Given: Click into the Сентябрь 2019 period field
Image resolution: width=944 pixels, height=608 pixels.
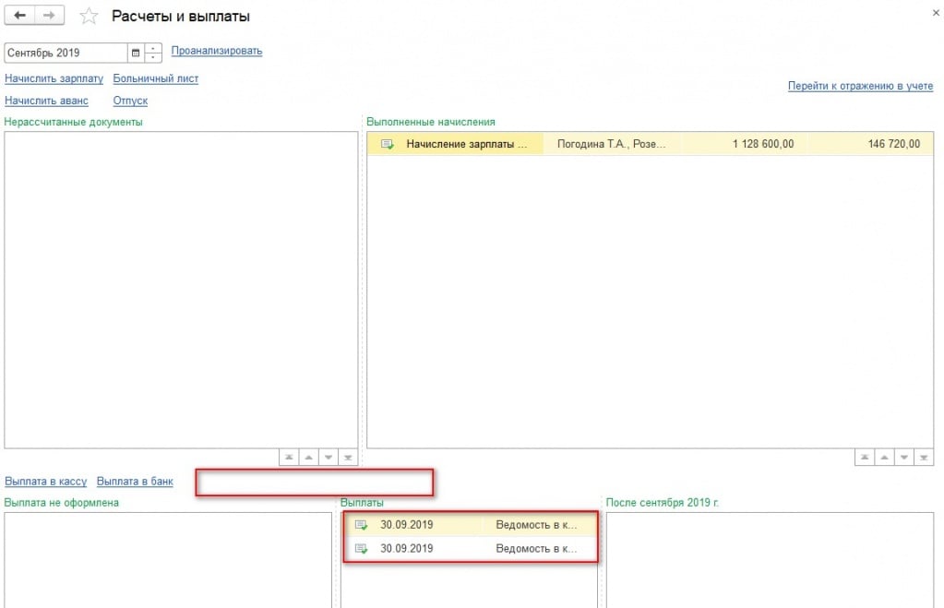Looking at the screenshot, I should pyautogui.click(x=65, y=53).
